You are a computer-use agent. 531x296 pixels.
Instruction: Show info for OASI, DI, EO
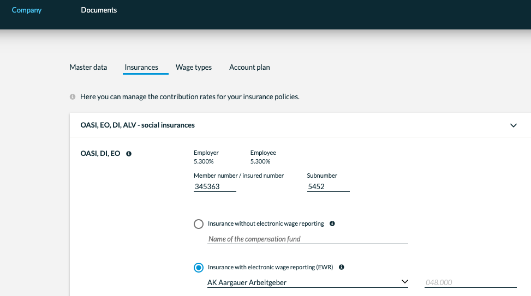point(129,154)
